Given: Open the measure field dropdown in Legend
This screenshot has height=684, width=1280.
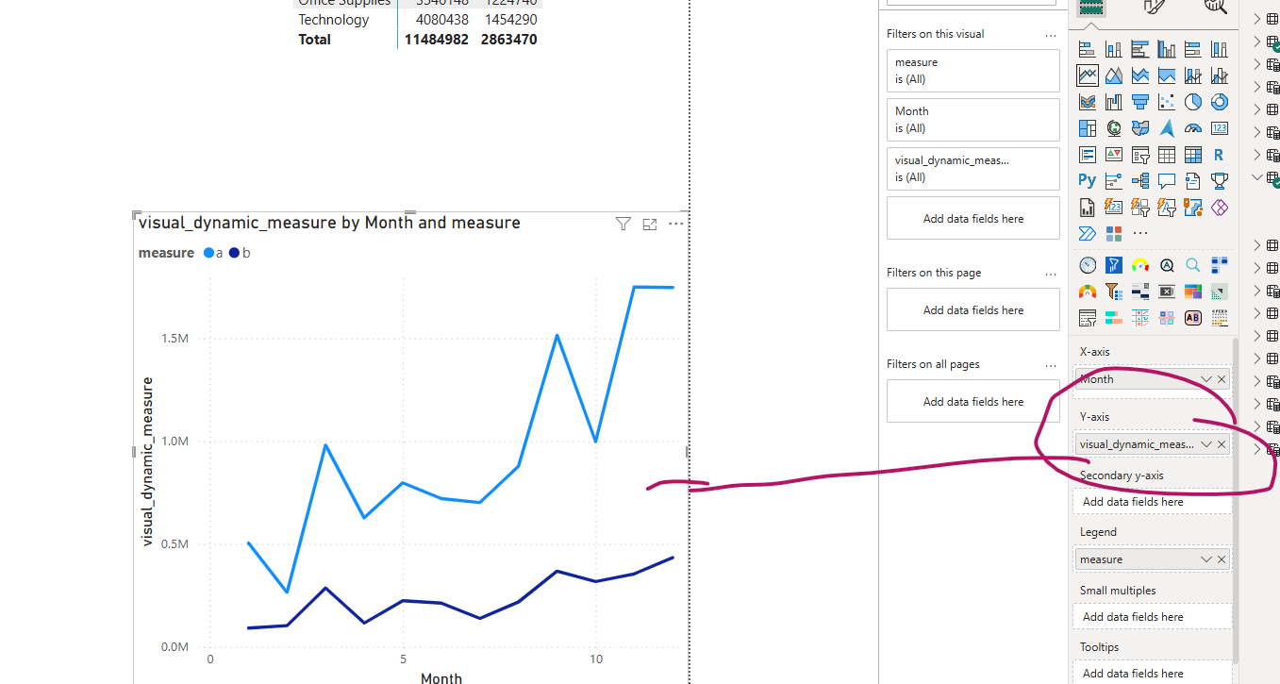Looking at the screenshot, I should [1206, 559].
